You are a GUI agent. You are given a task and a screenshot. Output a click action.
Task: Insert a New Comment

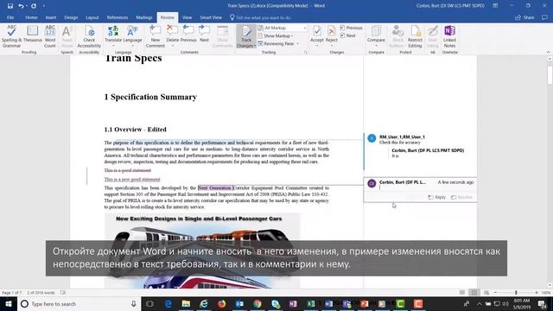point(156,36)
